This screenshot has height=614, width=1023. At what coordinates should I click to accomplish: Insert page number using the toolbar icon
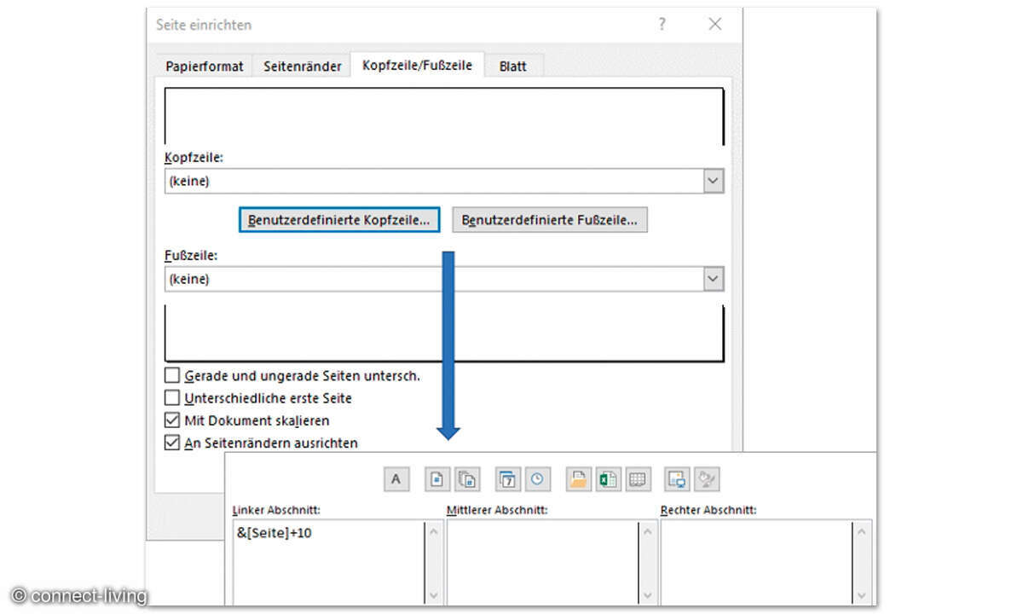pos(437,479)
